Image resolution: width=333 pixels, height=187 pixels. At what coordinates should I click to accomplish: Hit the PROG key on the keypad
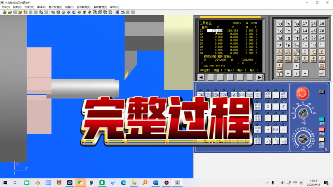click(288, 52)
